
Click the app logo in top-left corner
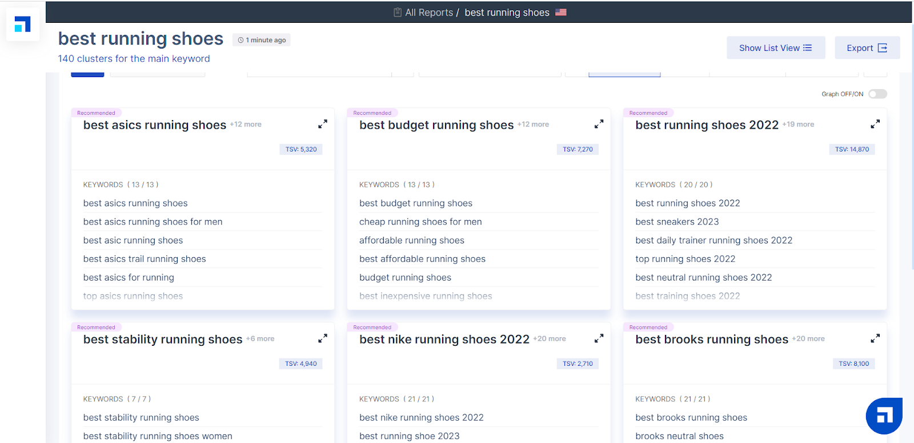tap(23, 25)
